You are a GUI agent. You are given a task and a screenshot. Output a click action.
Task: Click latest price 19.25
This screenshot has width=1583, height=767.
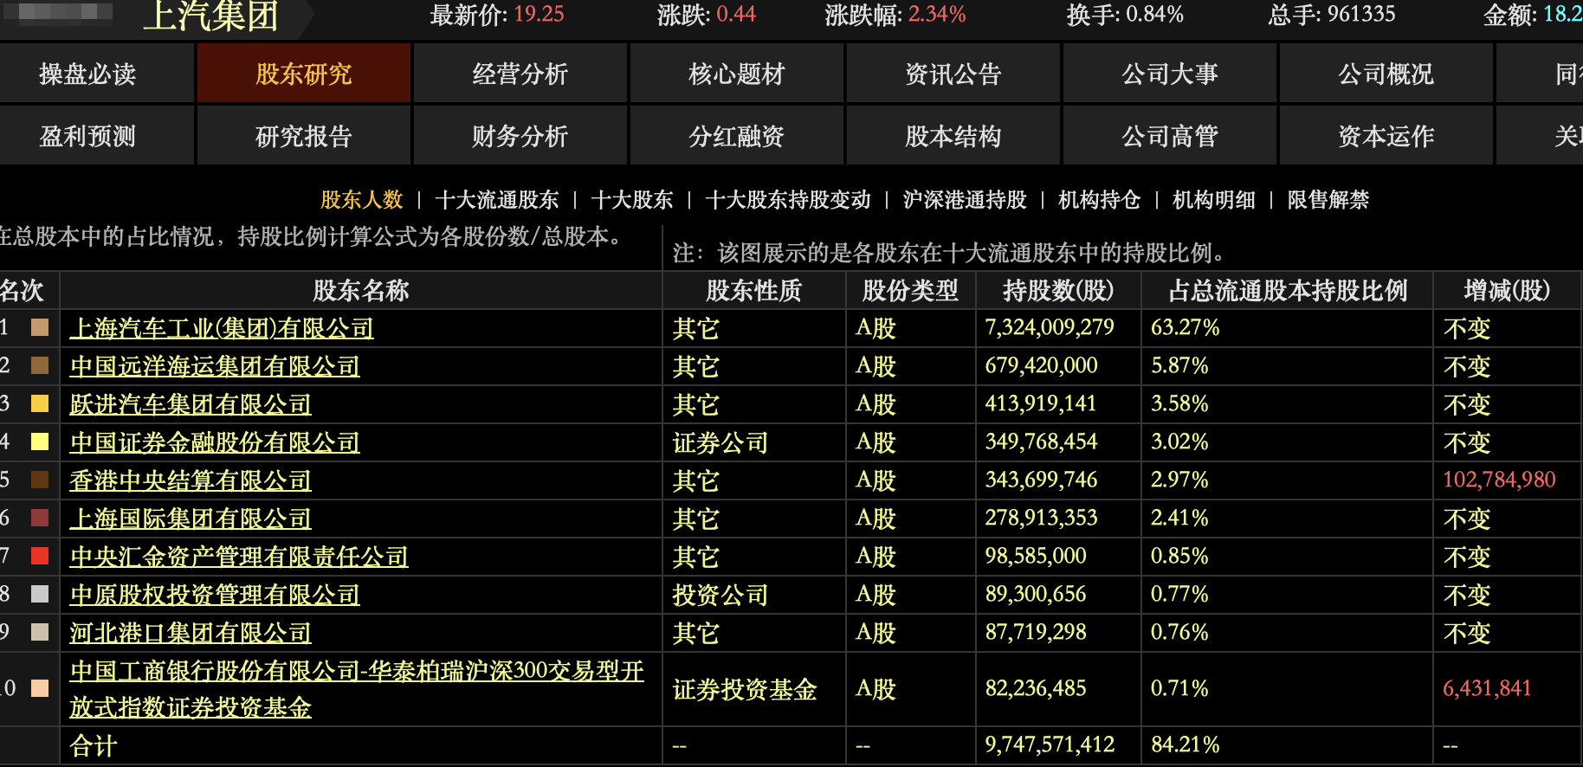539,15
